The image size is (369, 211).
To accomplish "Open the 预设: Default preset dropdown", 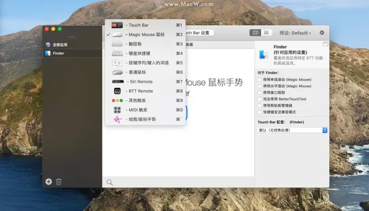I will 295,33.
